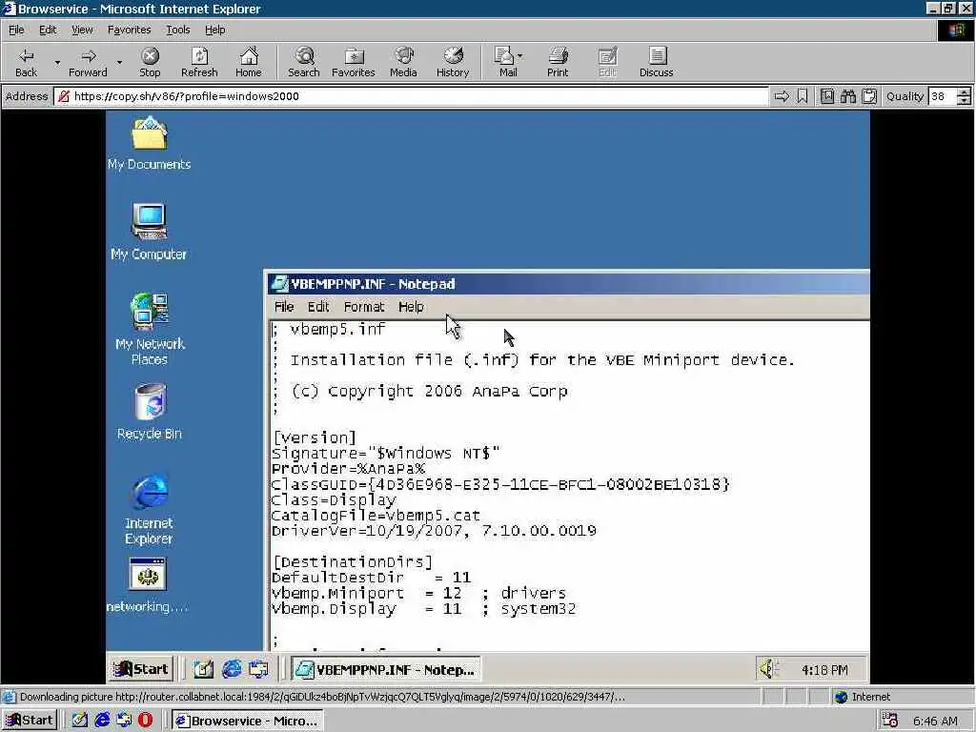This screenshot has width=976, height=732.
Task: Click the bookmark ribbon icon beside address bar
Action: coord(803,96)
